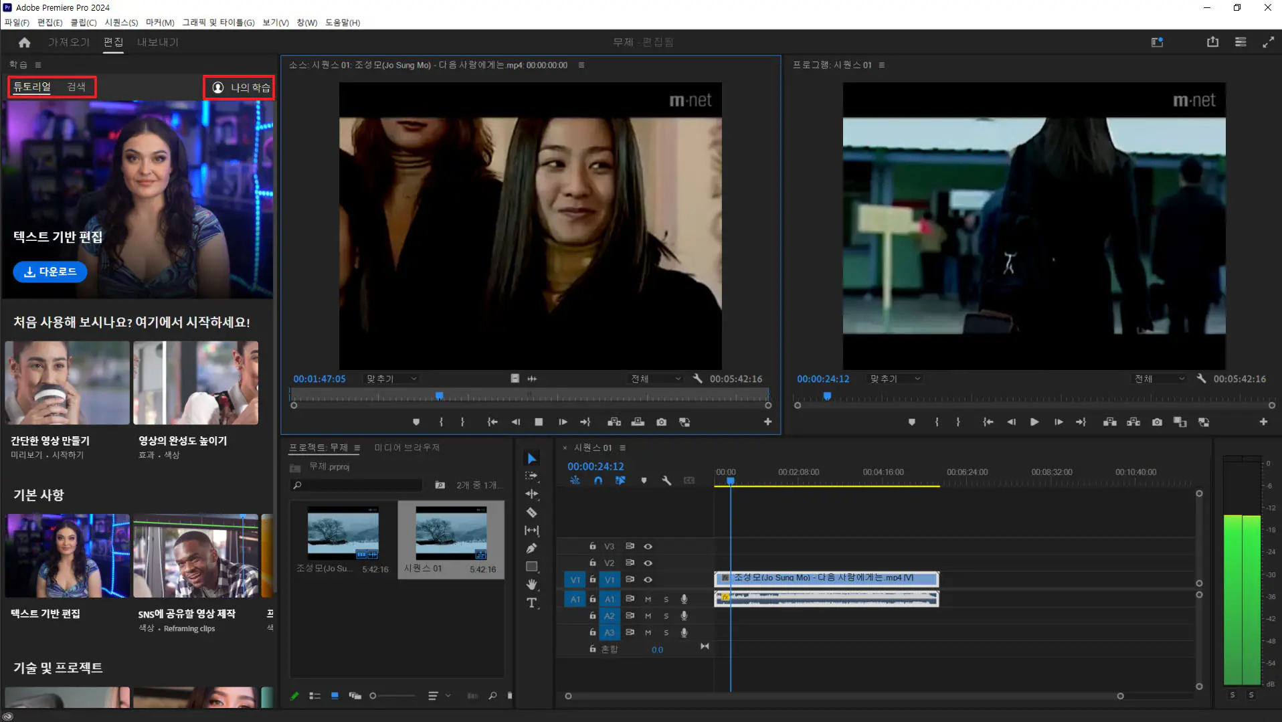Click Lift button in Program monitor
This screenshot has width=1282, height=722.
1109,422
